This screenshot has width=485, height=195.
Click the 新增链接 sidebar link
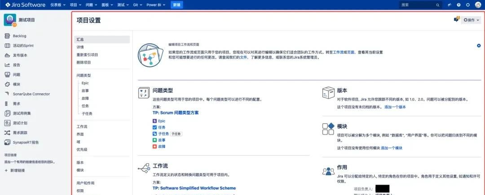[x=18, y=170]
